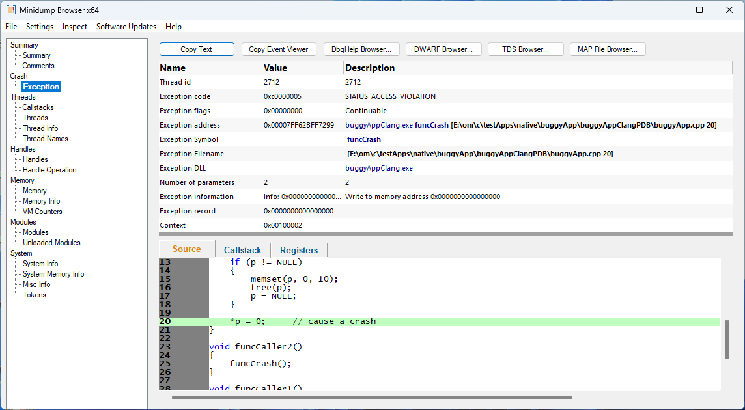Open the DbgHelp Browser

coord(361,49)
